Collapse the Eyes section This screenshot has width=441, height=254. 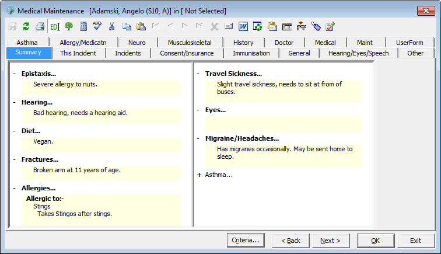pyautogui.click(x=198, y=110)
